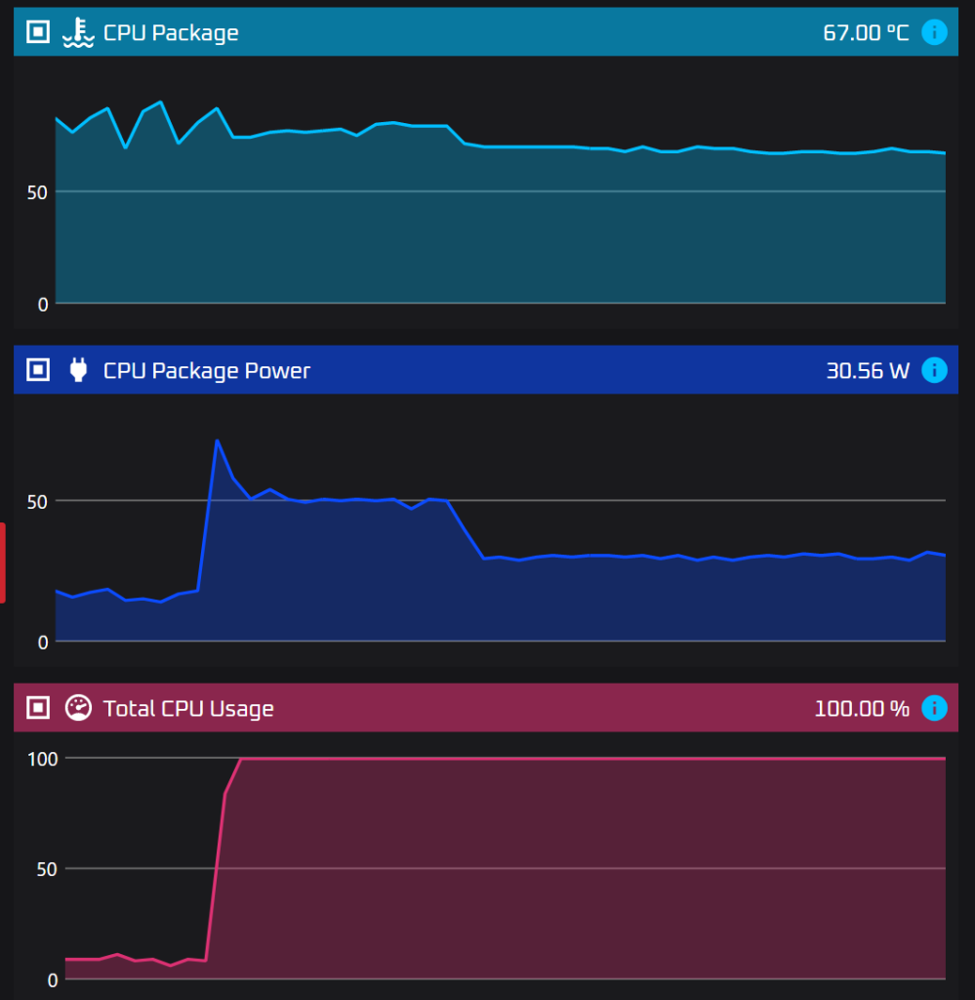
Task: Select the 100.00 % usage reading
Action: tap(862, 709)
